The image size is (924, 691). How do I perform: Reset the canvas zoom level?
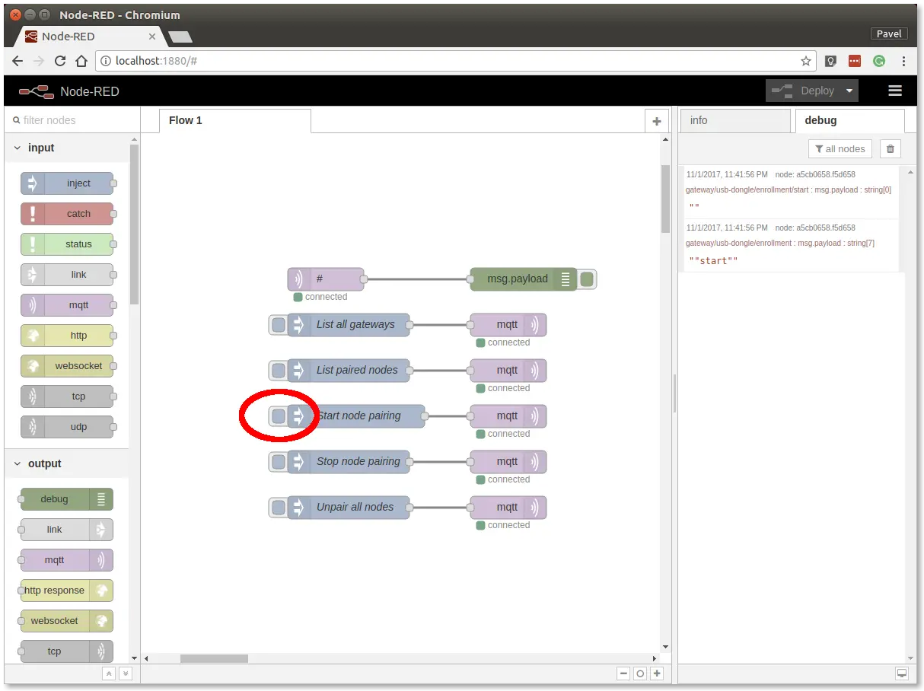[640, 673]
